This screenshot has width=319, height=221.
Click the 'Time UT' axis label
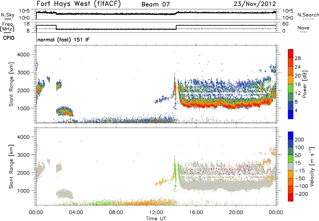[x=156, y=219]
